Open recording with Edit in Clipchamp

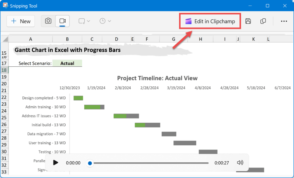click(x=210, y=21)
